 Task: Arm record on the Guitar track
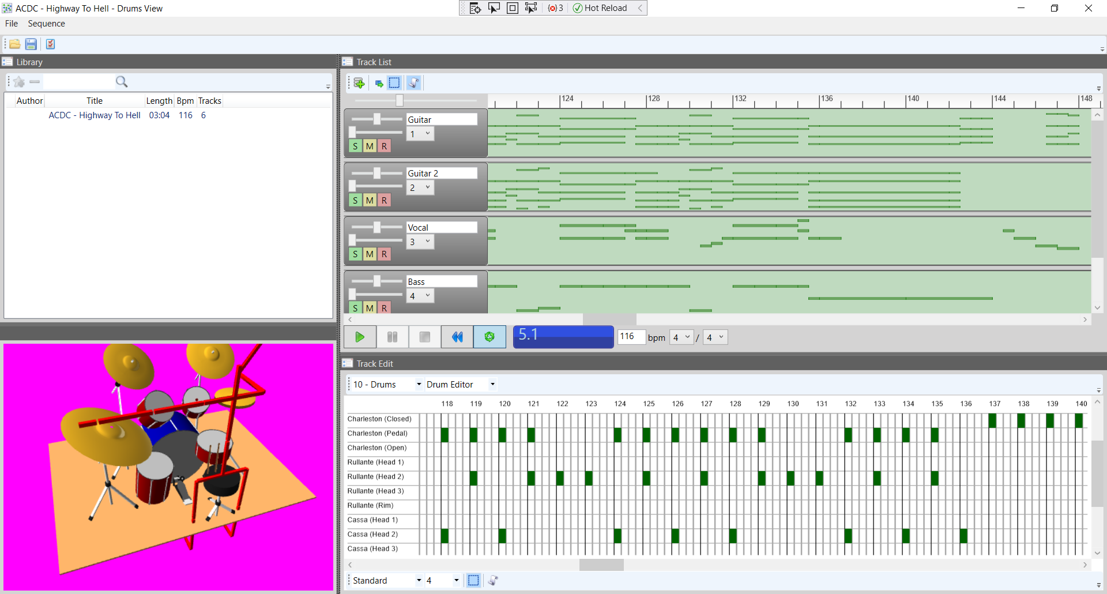click(x=384, y=146)
